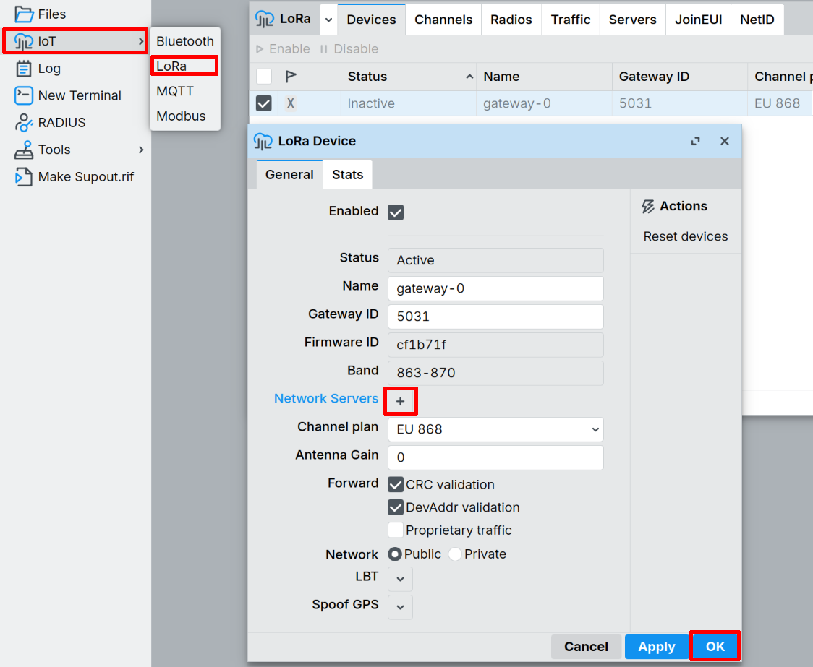Uncheck the Enabled checkbox
813x667 pixels.
coord(395,212)
